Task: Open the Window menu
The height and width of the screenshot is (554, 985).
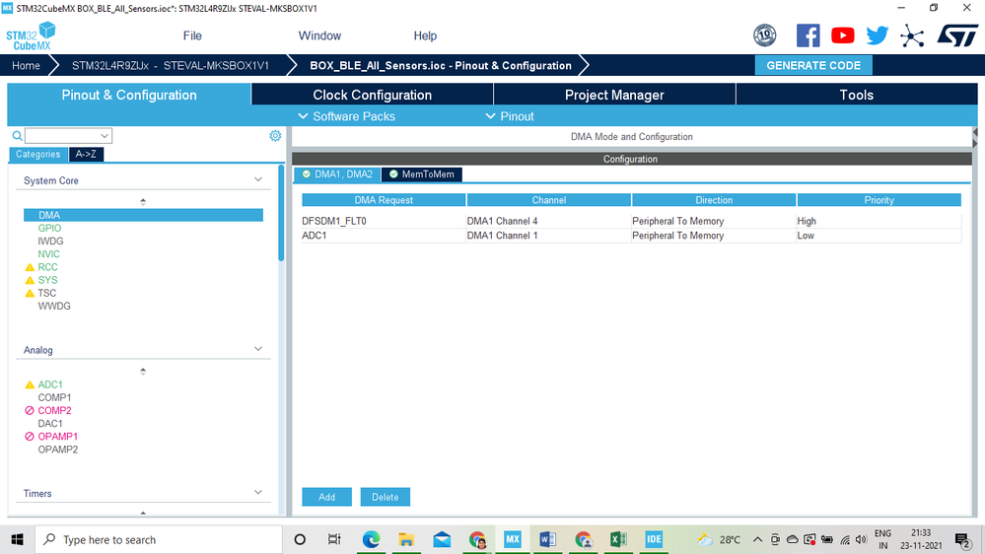Action: coord(319,35)
